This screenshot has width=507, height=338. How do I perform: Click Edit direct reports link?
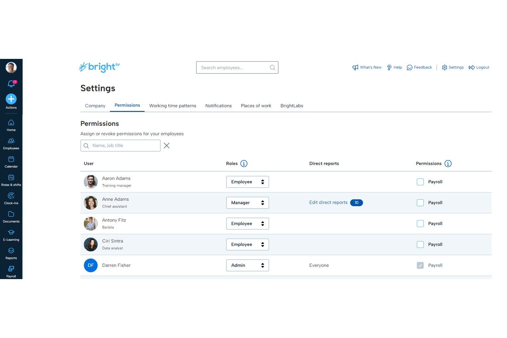pos(328,203)
